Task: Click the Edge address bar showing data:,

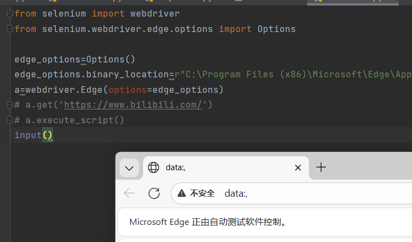Action: [x=291, y=193]
